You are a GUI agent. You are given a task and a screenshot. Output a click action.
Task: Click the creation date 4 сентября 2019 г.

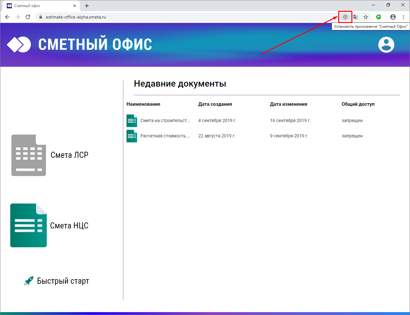click(x=217, y=120)
